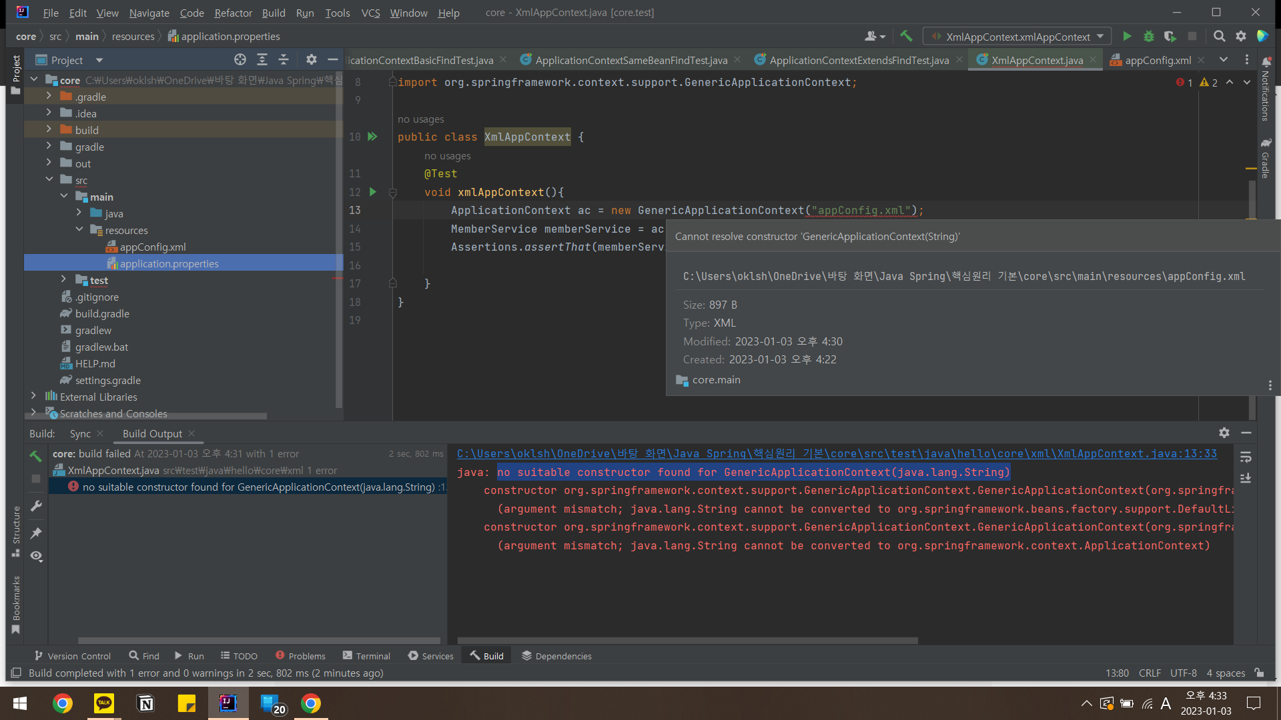Click the Debug bug icon
Screen dimensions: 1281x720
tap(1148, 37)
